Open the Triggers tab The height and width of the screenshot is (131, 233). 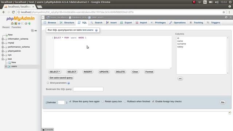point(213,23)
